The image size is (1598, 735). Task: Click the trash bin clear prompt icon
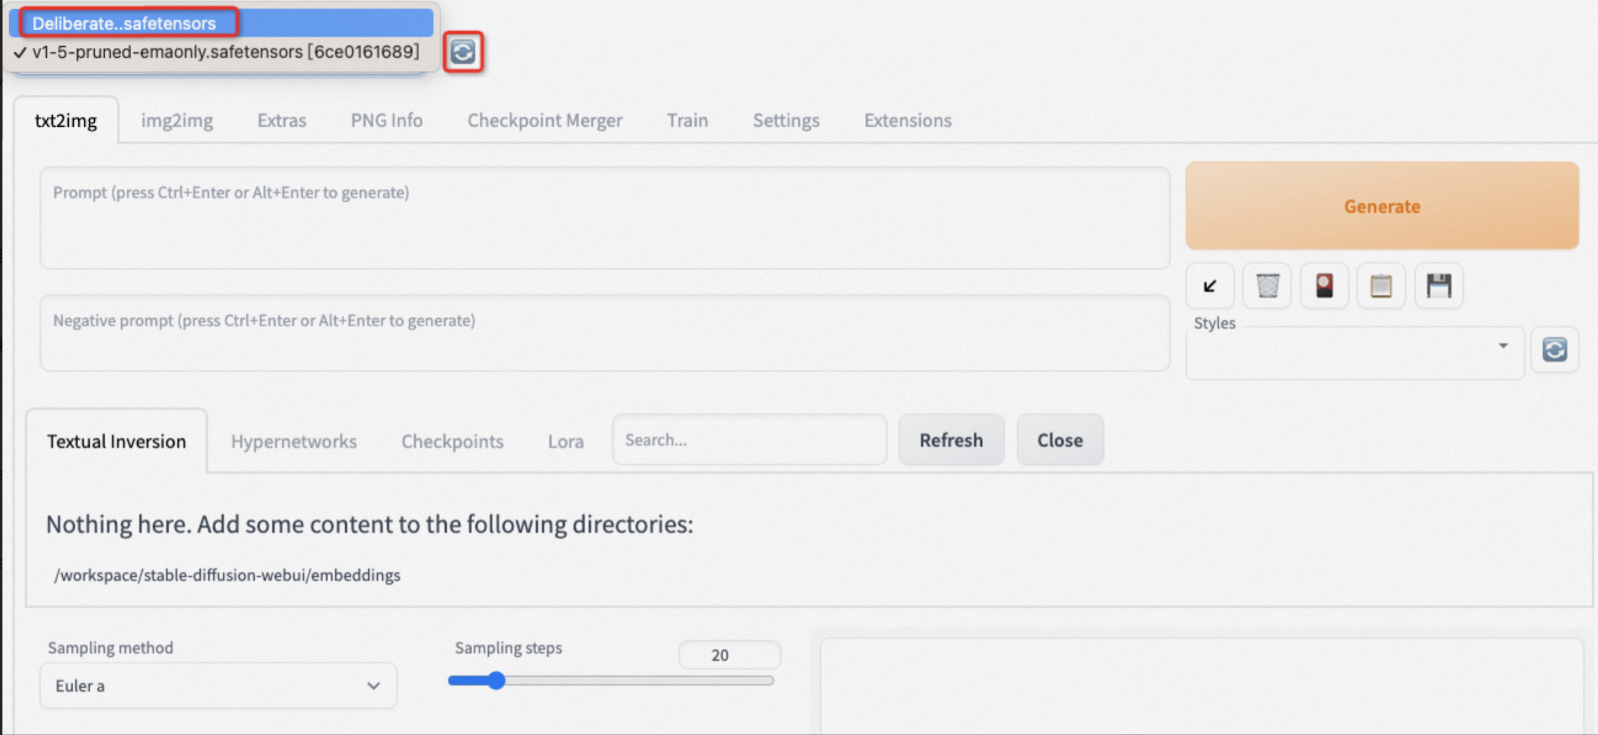pyautogui.click(x=1267, y=286)
